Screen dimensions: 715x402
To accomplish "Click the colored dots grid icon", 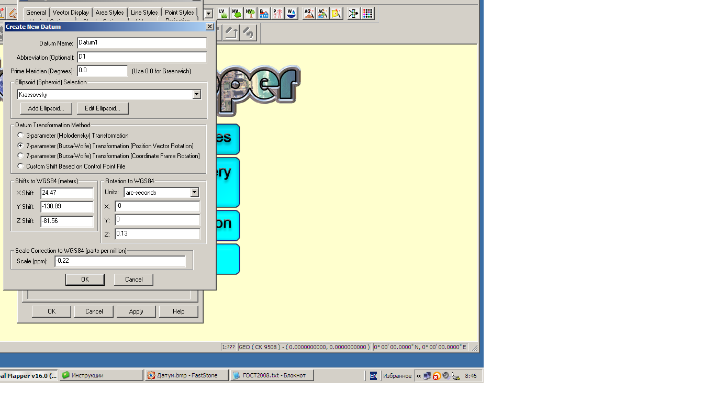I will point(368,13).
